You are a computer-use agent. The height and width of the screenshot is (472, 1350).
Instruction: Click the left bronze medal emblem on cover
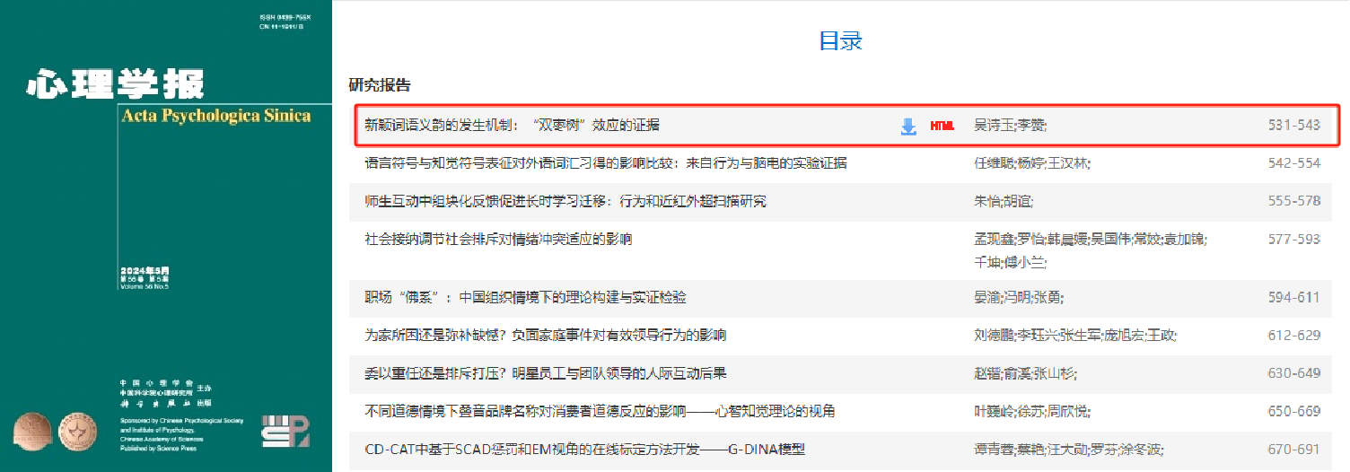32,432
